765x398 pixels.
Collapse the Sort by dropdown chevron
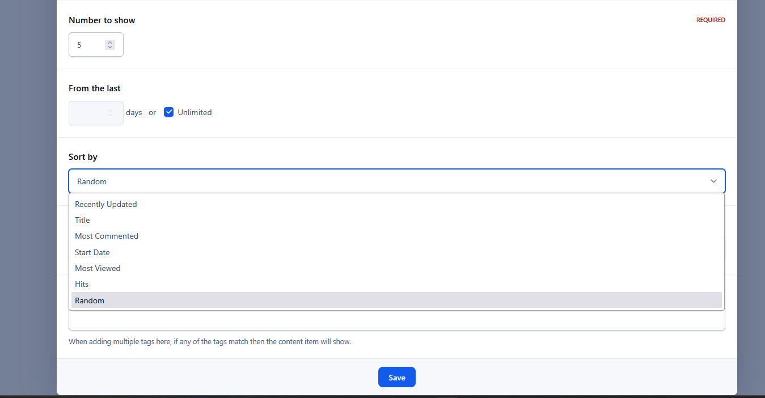713,181
